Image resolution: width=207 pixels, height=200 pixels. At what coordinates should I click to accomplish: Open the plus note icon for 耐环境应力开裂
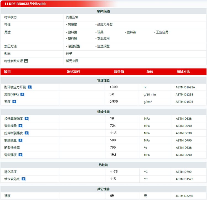tap(30, 87)
